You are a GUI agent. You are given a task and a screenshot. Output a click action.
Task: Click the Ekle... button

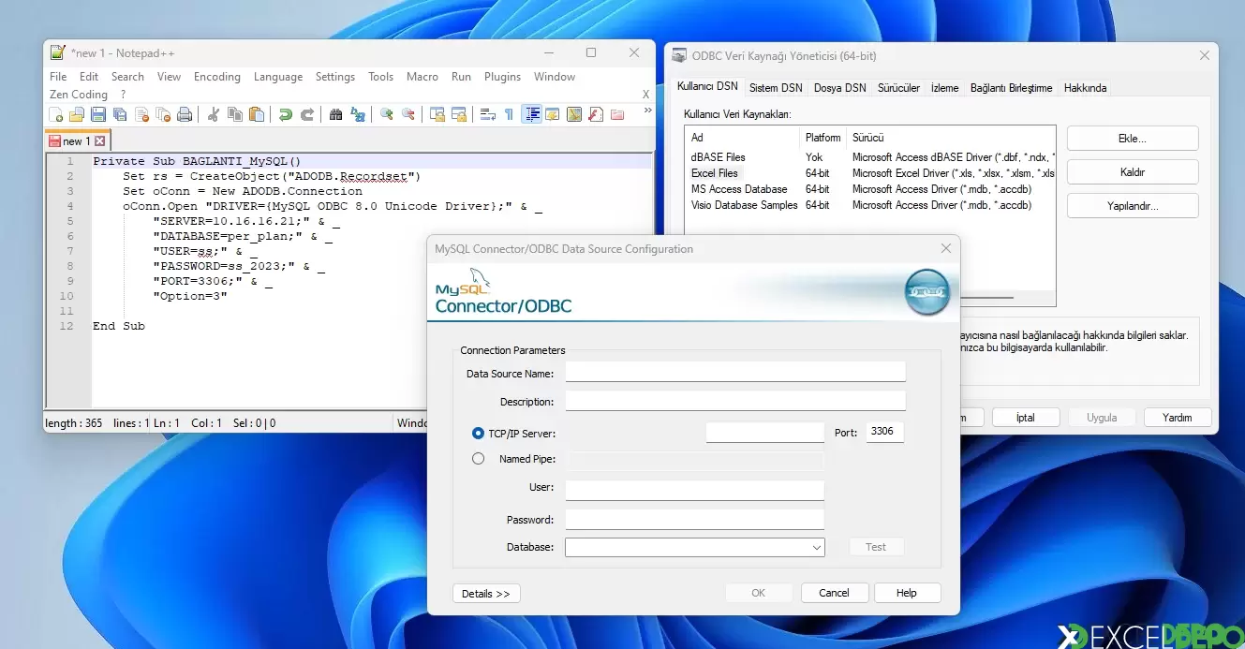coord(1133,139)
